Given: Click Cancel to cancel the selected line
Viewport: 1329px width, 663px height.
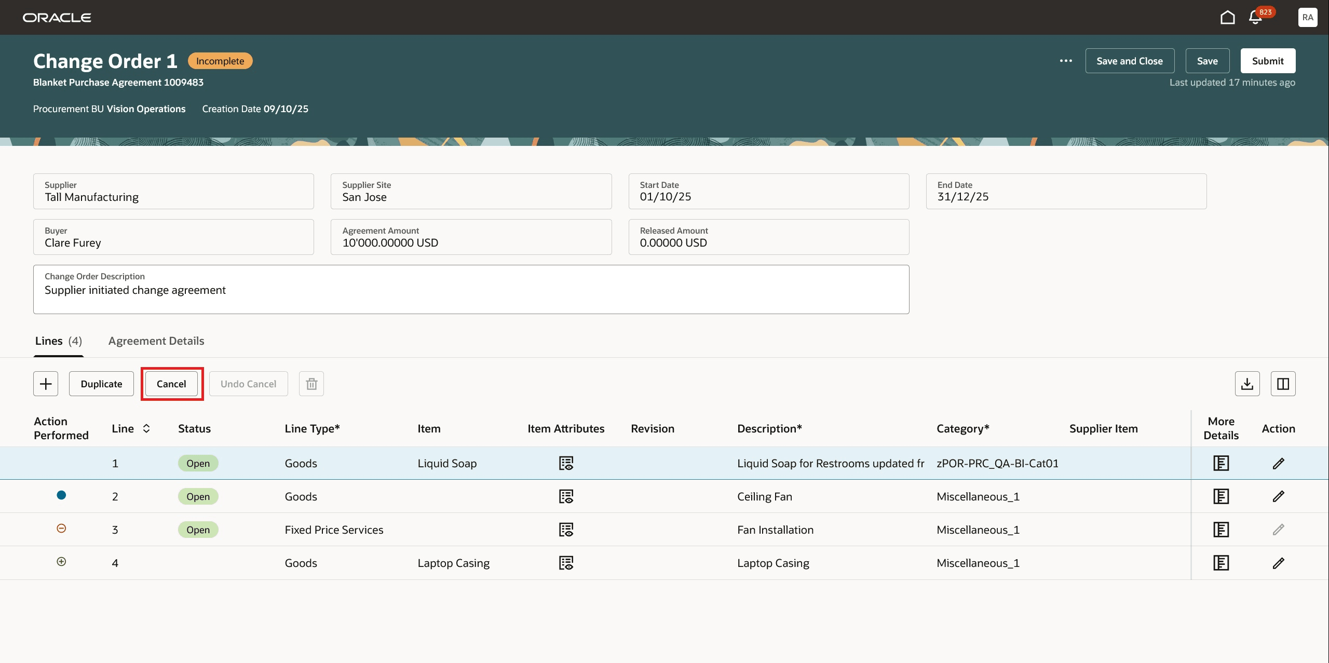Looking at the screenshot, I should [171, 383].
